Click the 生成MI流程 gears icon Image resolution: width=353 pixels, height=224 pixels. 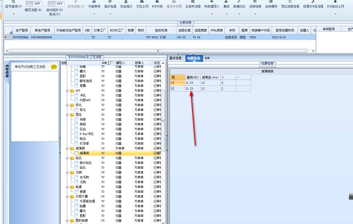[x=193, y=2]
